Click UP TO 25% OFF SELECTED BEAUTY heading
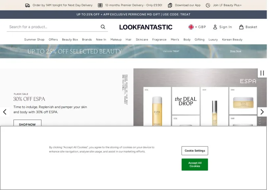Screen dimensions: 270x190 [74, 51]
